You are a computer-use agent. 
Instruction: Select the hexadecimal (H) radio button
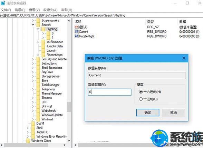[141, 92]
